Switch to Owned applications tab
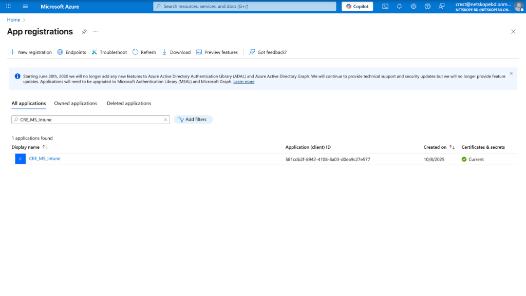Screen dimensions: 526x296 pos(76,104)
